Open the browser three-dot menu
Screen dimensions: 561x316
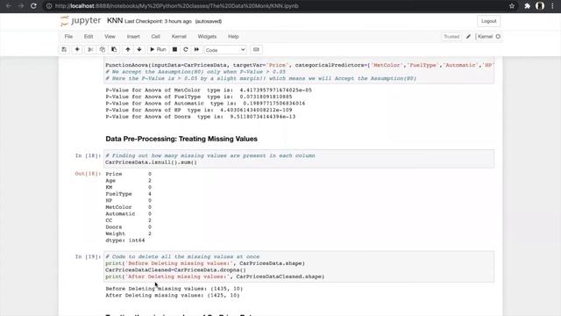pyautogui.click(x=552, y=6)
